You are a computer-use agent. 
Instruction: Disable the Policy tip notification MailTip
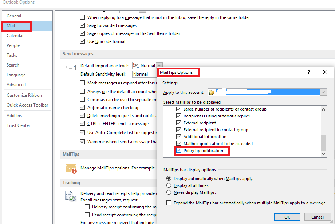coord(178,150)
